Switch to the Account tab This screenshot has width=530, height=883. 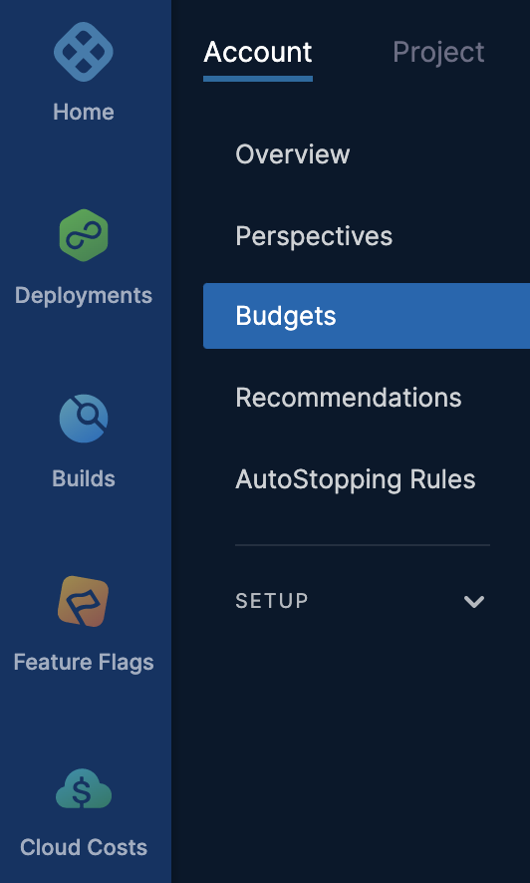tap(258, 53)
